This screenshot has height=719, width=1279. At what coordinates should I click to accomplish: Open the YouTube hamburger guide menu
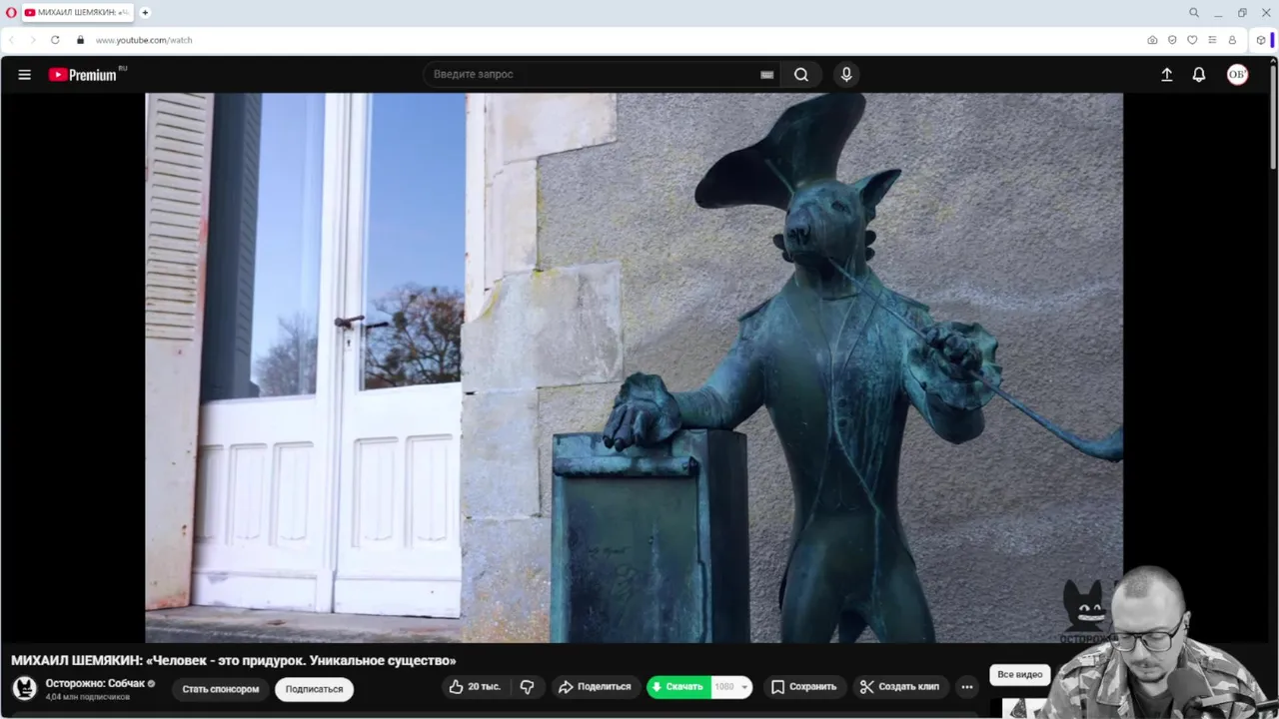25,75
